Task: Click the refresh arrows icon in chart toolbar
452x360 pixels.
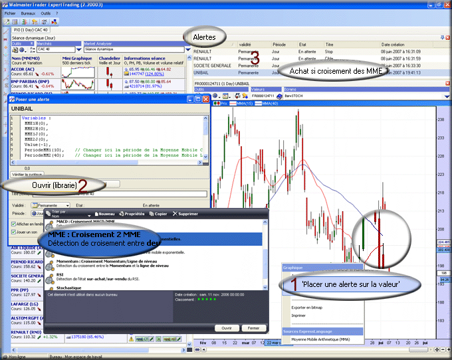Action: pyautogui.click(x=237, y=96)
